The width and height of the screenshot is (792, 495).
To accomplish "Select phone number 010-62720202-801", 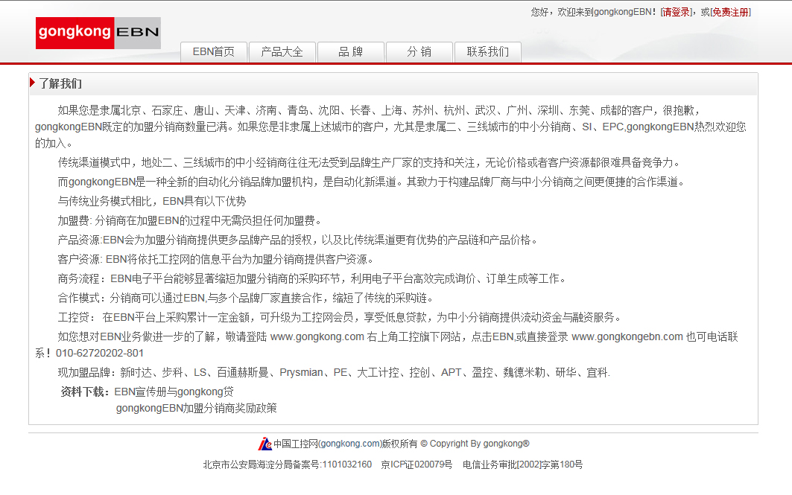I will pos(100,354).
